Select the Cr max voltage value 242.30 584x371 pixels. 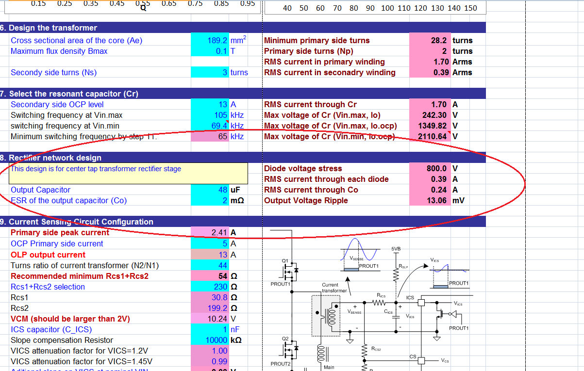point(430,115)
